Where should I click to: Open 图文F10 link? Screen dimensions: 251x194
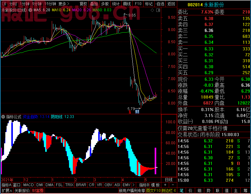(153, 191)
